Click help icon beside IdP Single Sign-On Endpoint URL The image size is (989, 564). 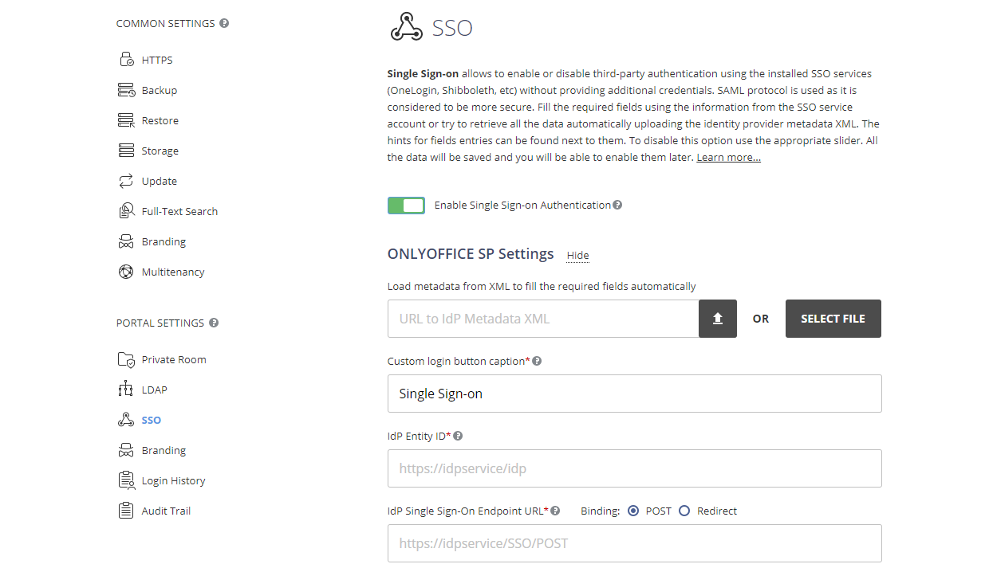pos(555,511)
